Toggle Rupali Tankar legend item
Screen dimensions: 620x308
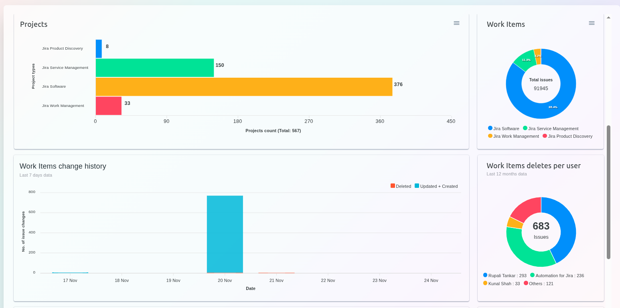[x=505, y=276]
